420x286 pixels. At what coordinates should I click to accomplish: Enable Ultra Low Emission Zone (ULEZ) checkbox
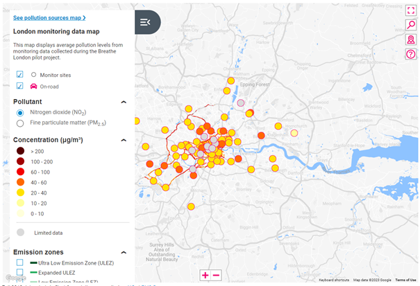tap(20, 262)
